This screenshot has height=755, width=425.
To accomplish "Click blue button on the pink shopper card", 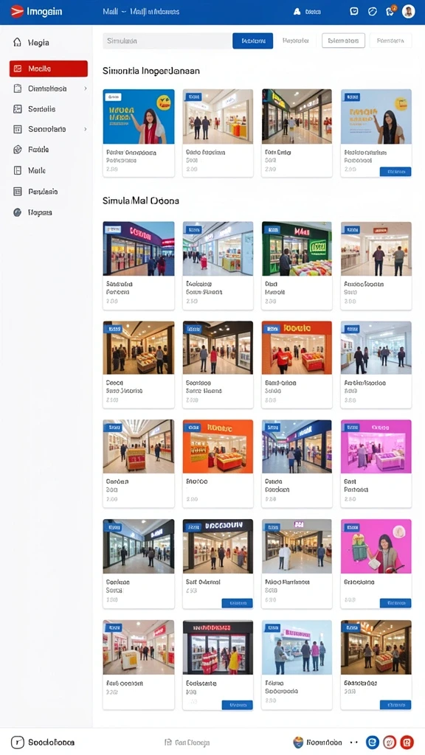I will point(395,603).
